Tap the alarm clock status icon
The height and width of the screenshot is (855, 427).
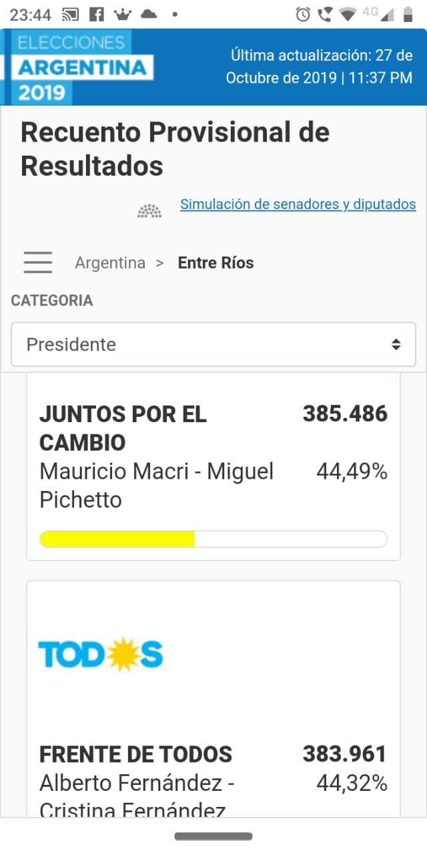coord(303,14)
